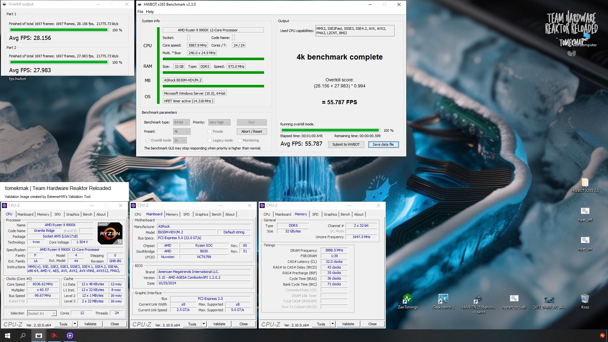Open the 2411_THRR_BG_4K desktop image

pyautogui.click(x=549, y=301)
